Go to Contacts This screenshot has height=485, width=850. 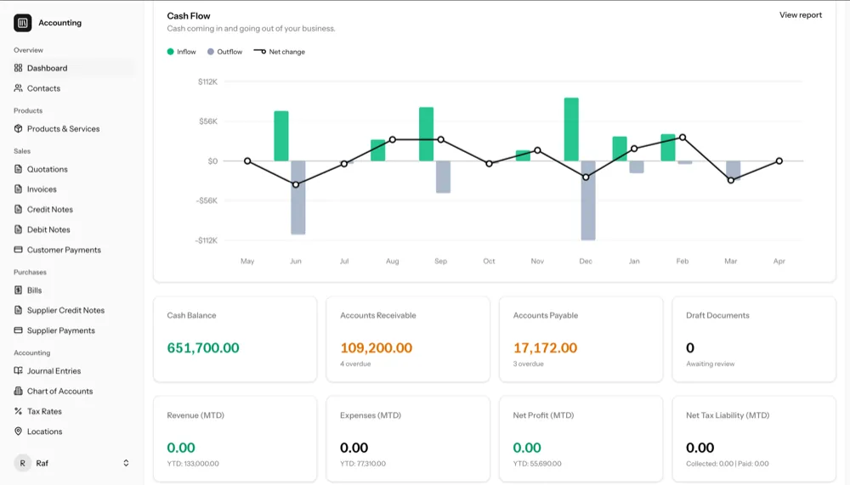tap(72, 88)
